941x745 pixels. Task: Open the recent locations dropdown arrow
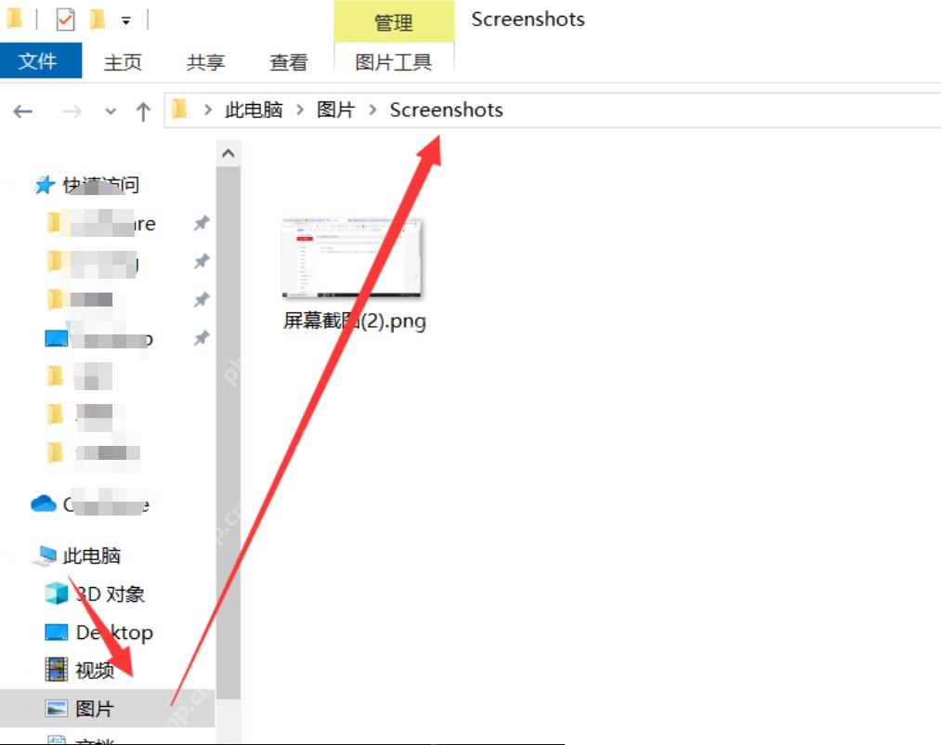[111, 111]
